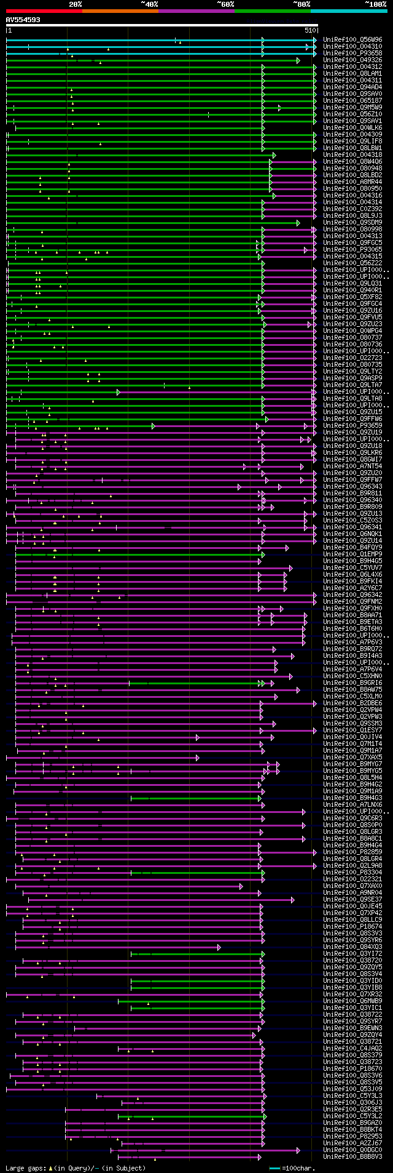This screenshot has height=1173, width=393.
Task: Select hit label UniRef100_Q9SDM9
Action: pos(352,222)
